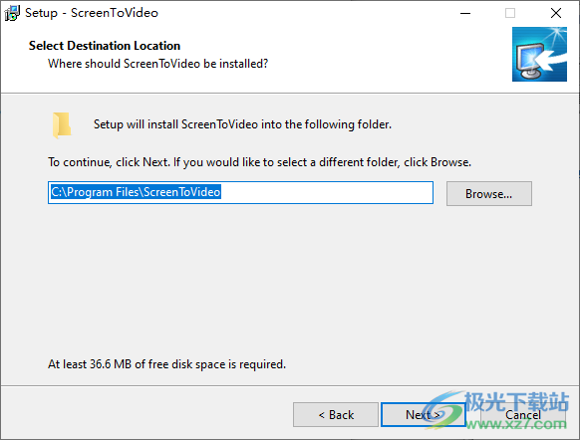Image resolution: width=580 pixels, height=440 pixels.
Task: Click the Chinese watermark text 极光下载站
Action: click(517, 401)
